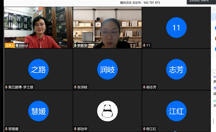Click the muted mic icon for participant 11
Screen dimensions: 216x132
[x=144, y=45]
